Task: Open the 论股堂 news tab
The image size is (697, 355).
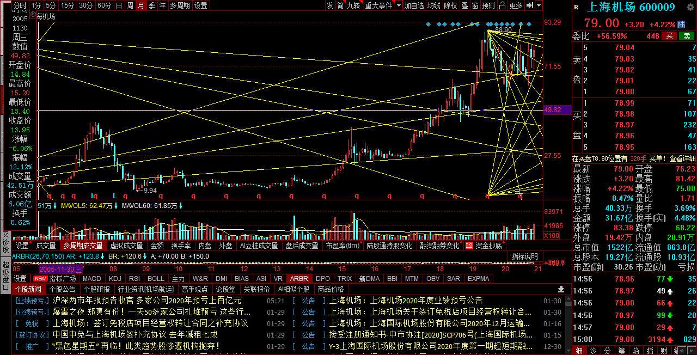Action: 225,289
